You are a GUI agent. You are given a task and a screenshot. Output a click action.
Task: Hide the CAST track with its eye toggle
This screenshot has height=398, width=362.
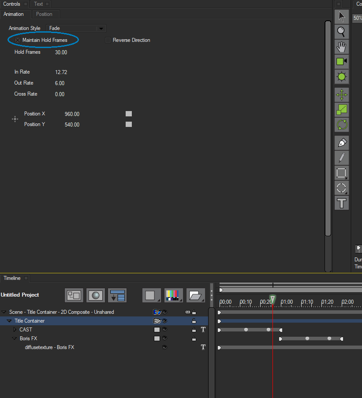(x=164, y=329)
